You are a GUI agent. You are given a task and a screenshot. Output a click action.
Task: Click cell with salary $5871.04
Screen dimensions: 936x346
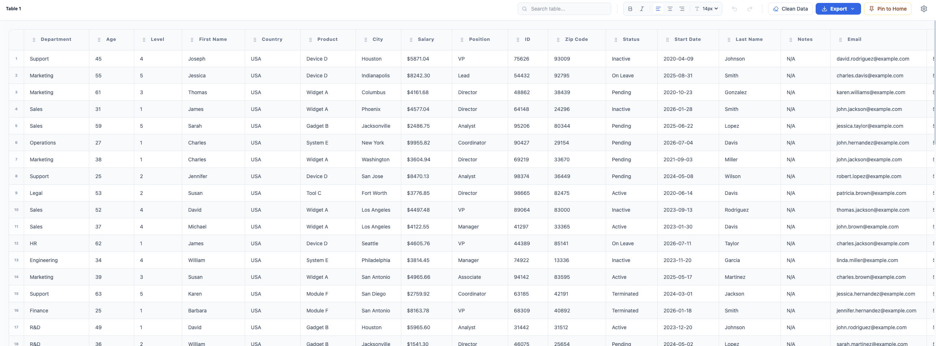(426, 59)
